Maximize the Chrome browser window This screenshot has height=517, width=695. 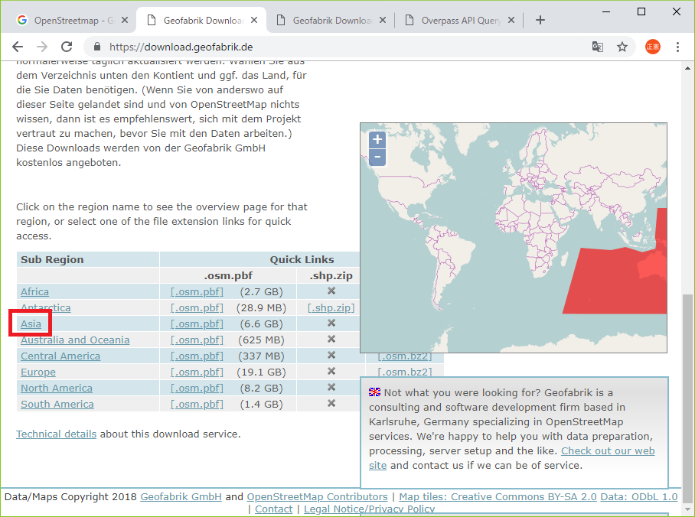point(641,11)
